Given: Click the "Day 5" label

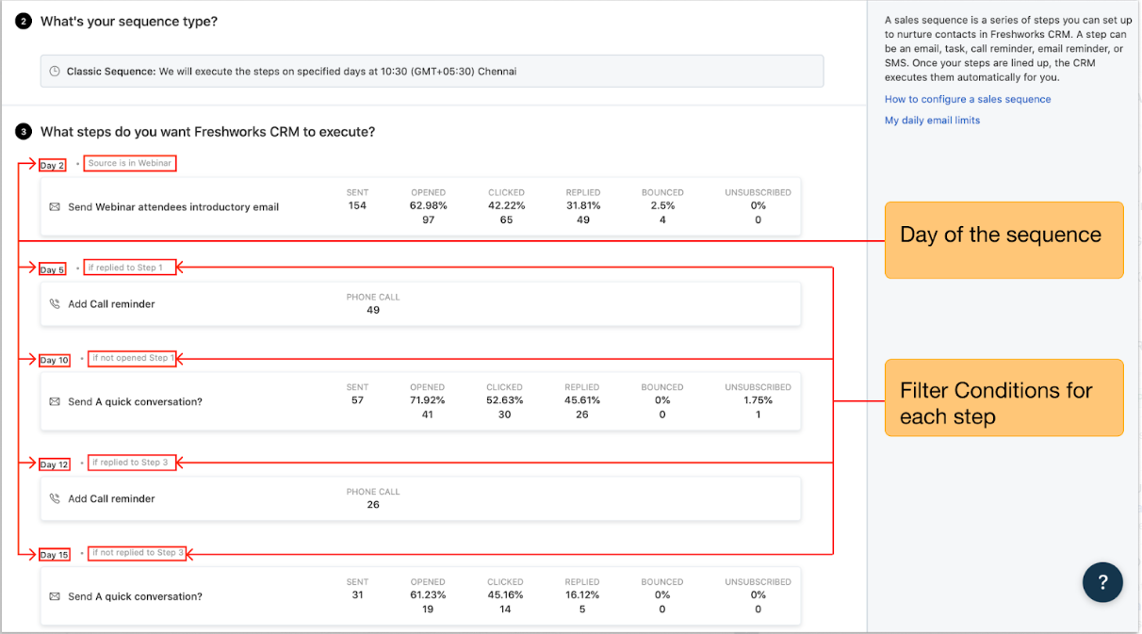Looking at the screenshot, I should coord(52,270).
